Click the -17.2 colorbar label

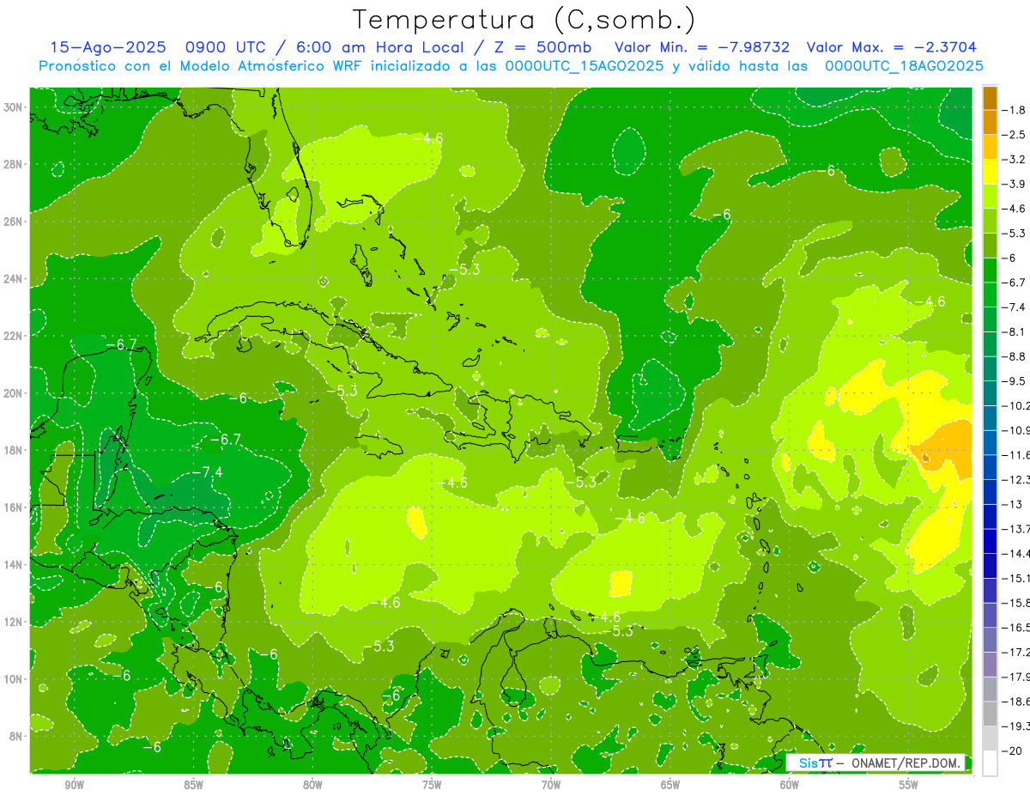(1017, 653)
